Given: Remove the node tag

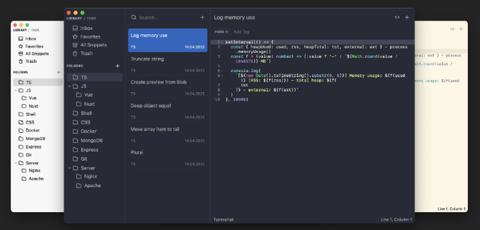Looking at the screenshot, I should (227, 32).
